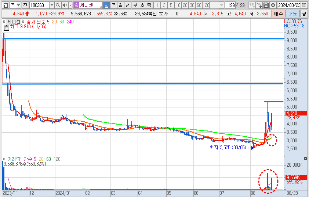This screenshot has height=197, width=309.
Task: Click the LC:83.76 indicator label
Action: (293, 22)
